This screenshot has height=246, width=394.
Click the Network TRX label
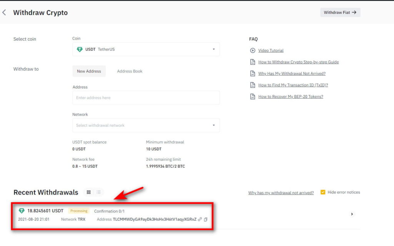(x=73, y=219)
